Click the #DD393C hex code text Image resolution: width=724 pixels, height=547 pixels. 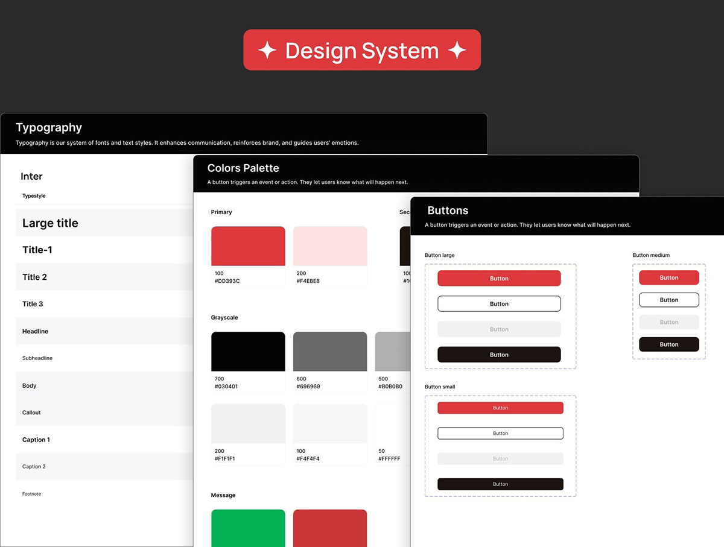coord(227,281)
